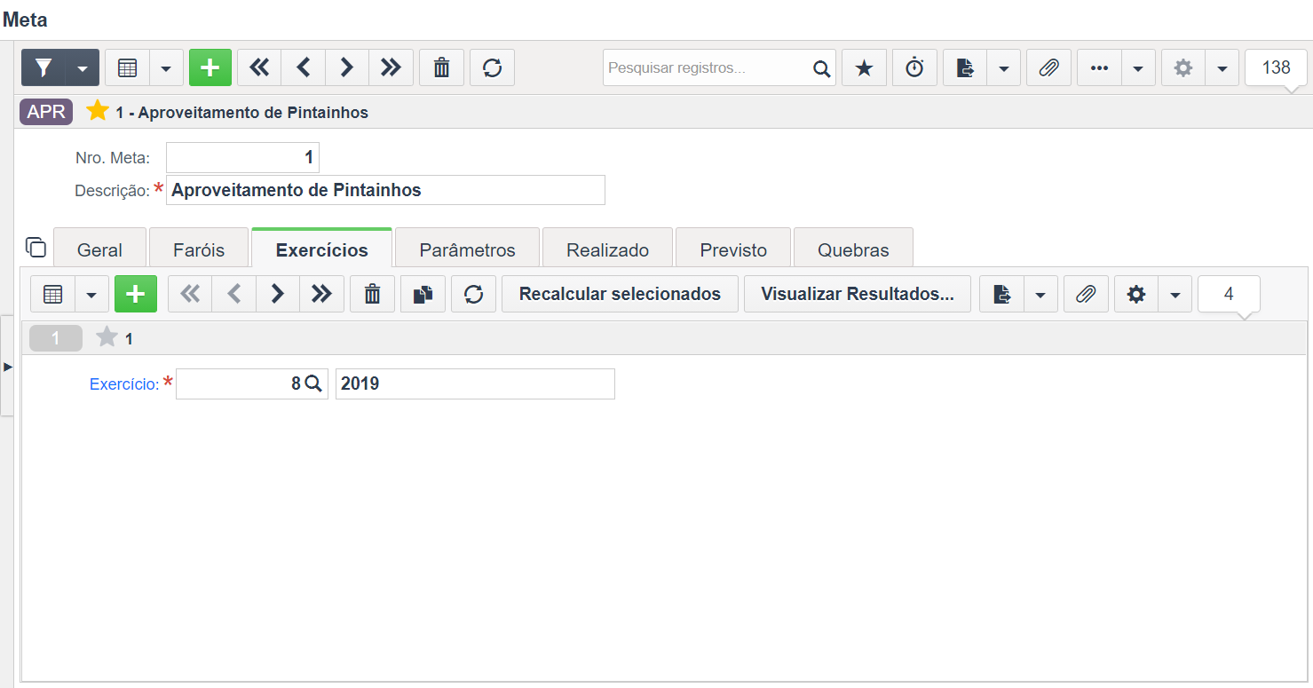Expand the collapsed left side panel arrow

(7, 366)
